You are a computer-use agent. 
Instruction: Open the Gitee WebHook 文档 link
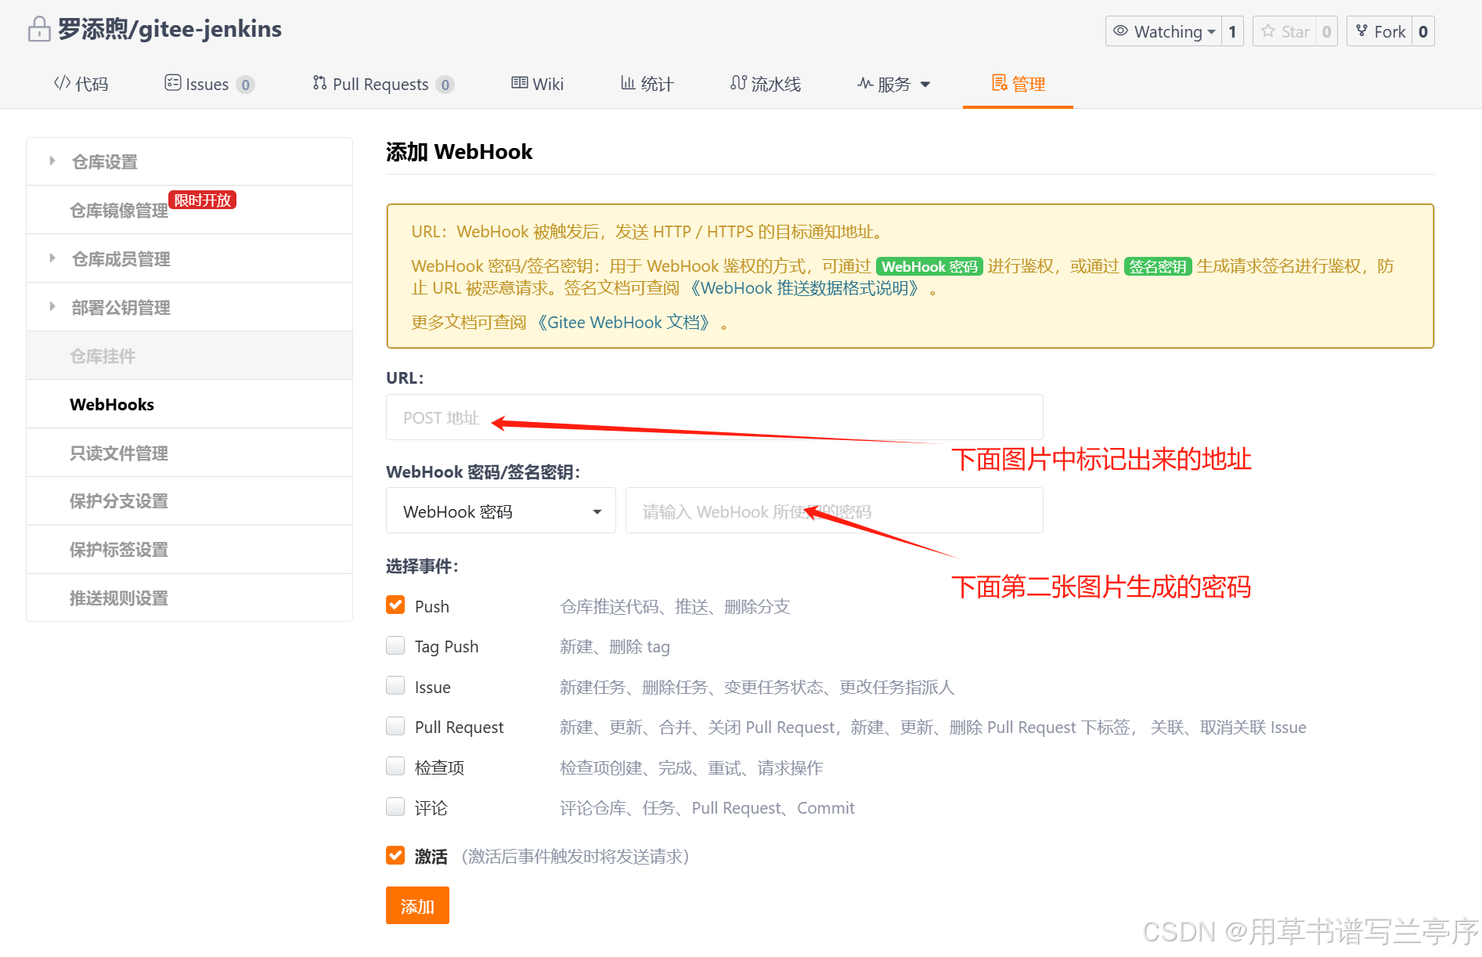[624, 323]
